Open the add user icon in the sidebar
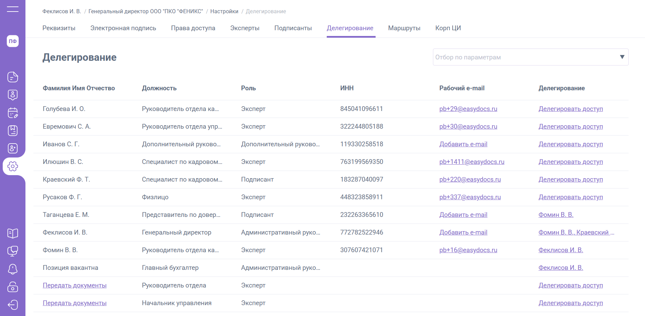Screen dimensions: 645x316 pos(13,148)
